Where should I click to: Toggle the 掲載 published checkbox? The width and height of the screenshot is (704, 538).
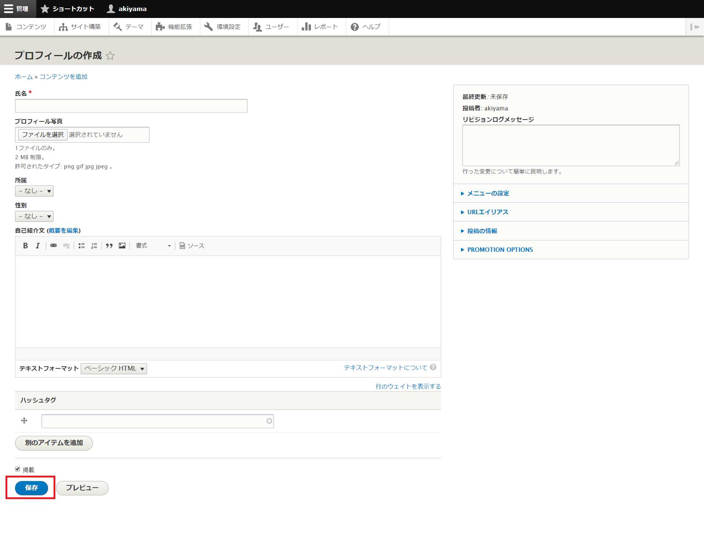click(x=18, y=469)
